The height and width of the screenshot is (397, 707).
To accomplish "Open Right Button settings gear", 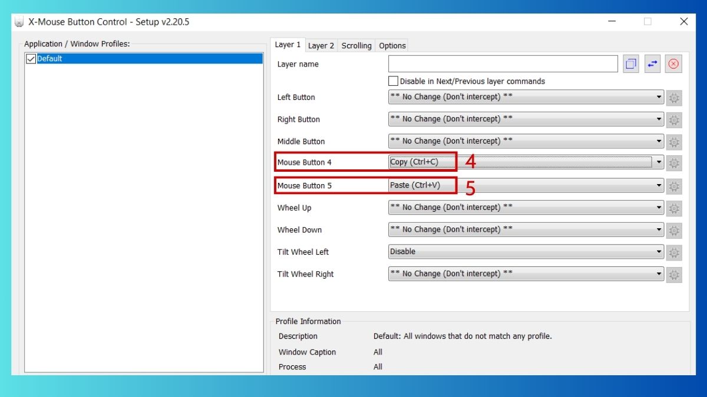I will point(674,119).
